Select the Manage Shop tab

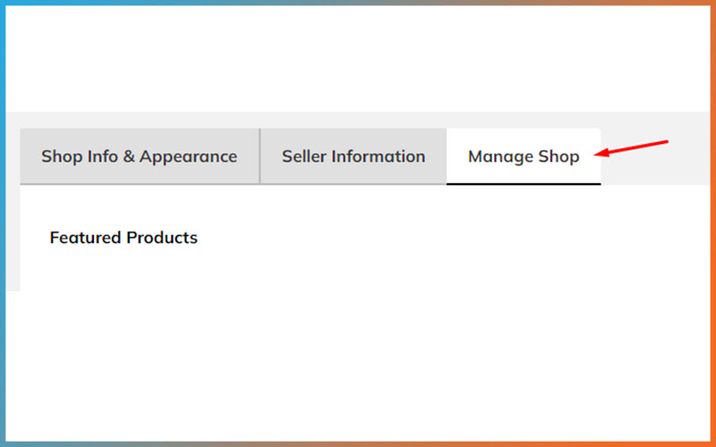524,156
